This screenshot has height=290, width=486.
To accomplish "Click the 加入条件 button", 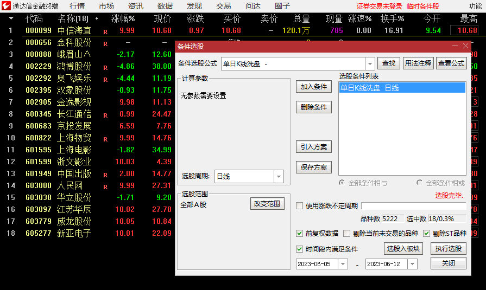I will 314,87.
